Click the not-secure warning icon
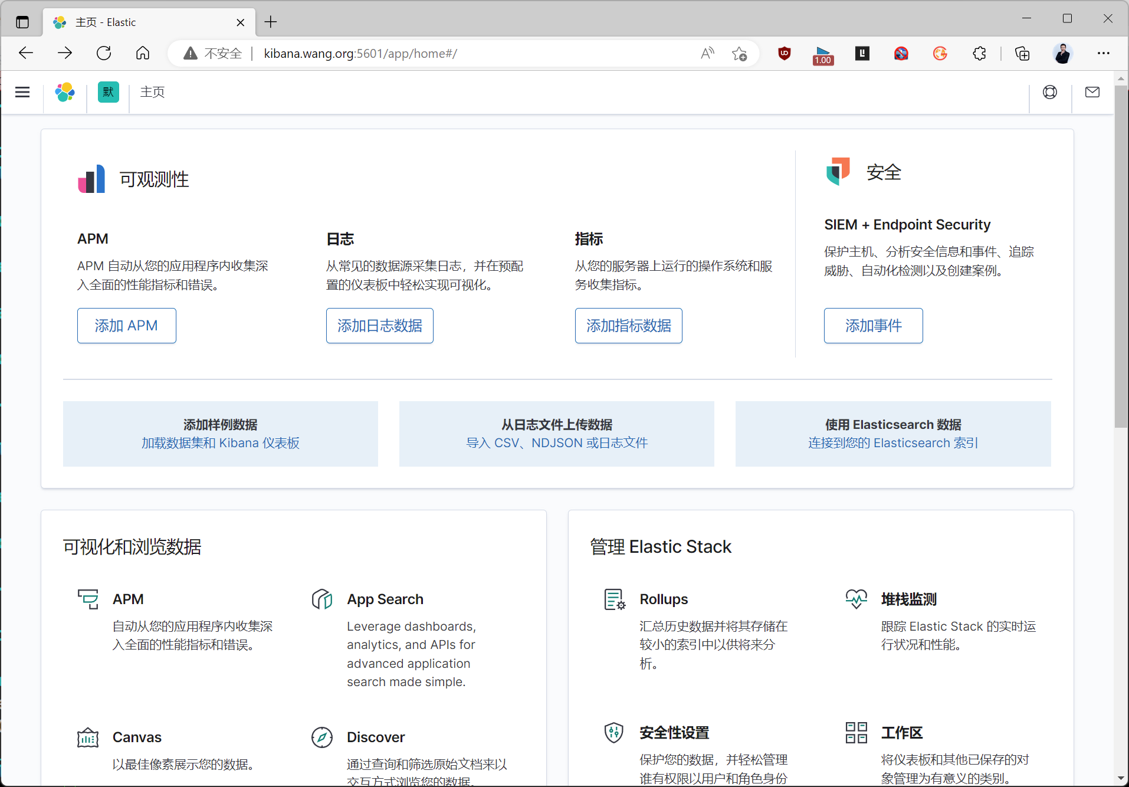Image resolution: width=1129 pixels, height=787 pixels. [190, 54]
